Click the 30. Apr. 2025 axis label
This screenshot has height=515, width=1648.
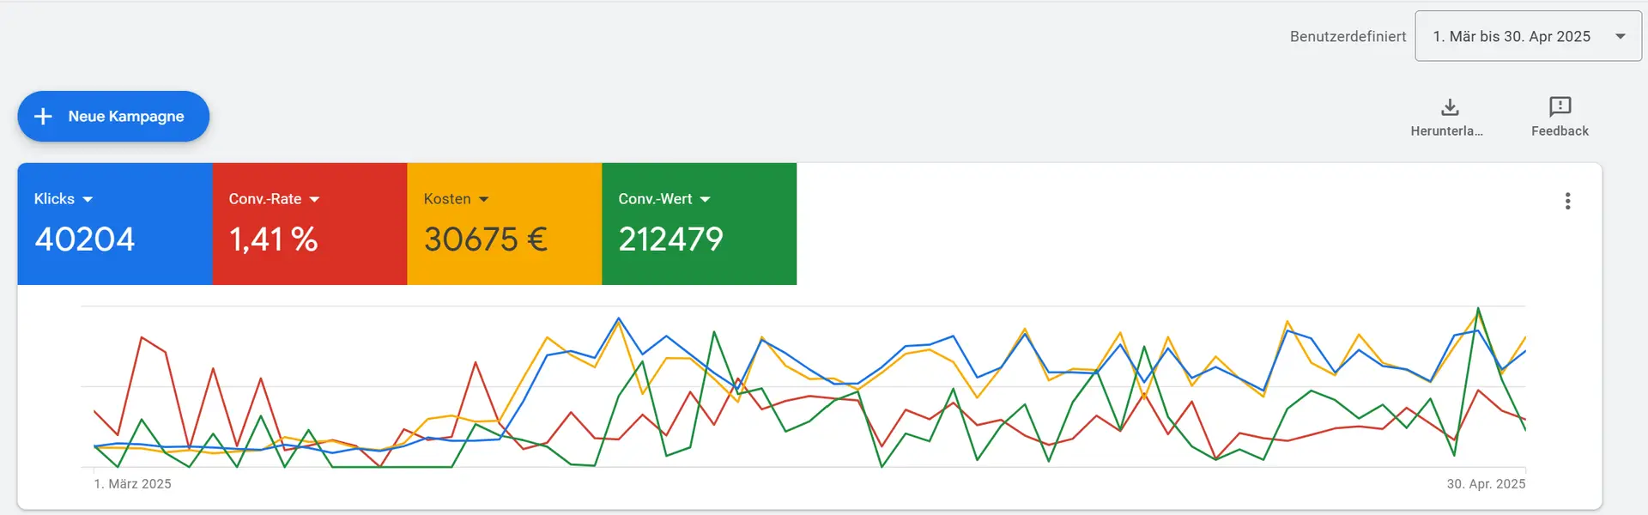1486,484
